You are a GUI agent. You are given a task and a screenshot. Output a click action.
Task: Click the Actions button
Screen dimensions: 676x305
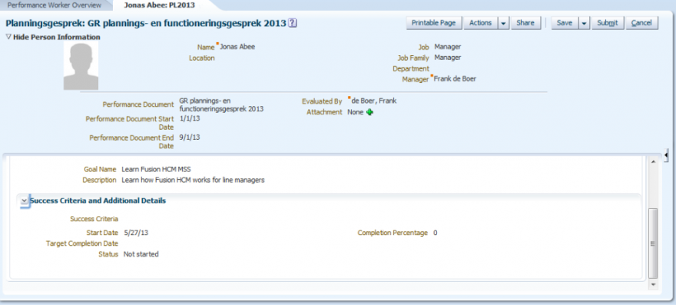481,23
